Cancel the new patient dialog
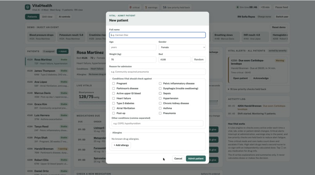Screen dimensions: 315x175 (178, 159)
